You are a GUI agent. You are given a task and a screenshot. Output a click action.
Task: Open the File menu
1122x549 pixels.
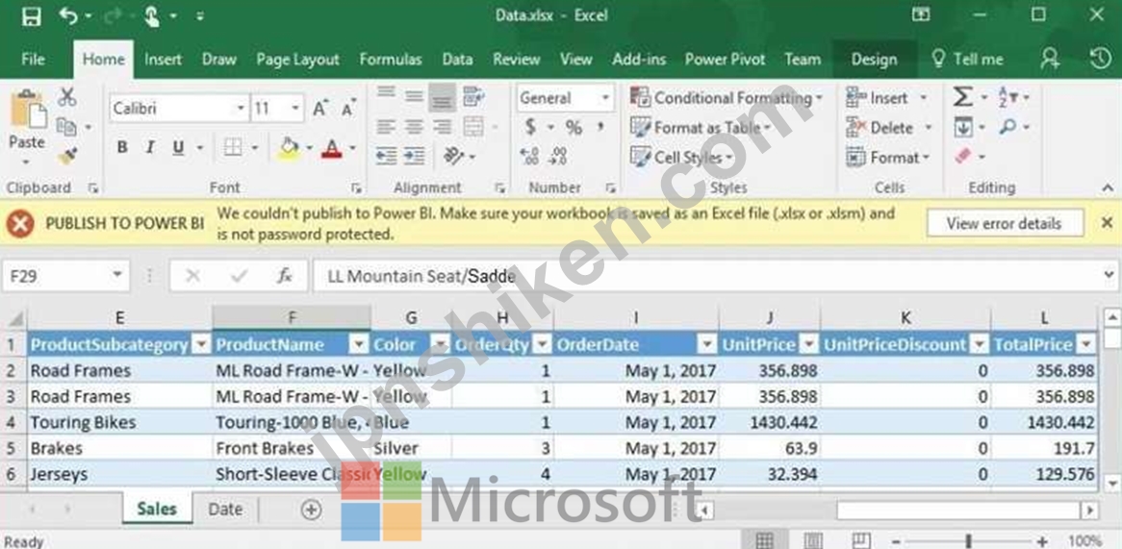tap(33, 60)
